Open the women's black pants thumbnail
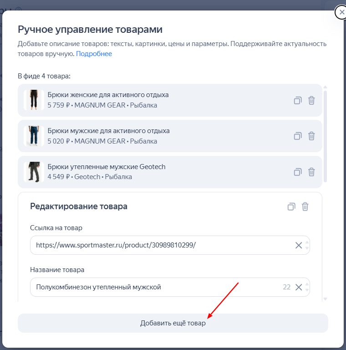The width and height of the screenshot is (346, 350). (34, 100)
